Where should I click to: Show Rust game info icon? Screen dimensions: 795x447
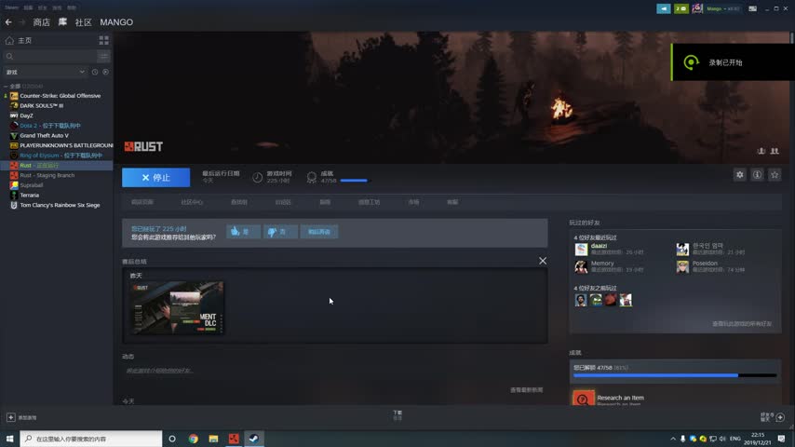(x=757, y=174)
